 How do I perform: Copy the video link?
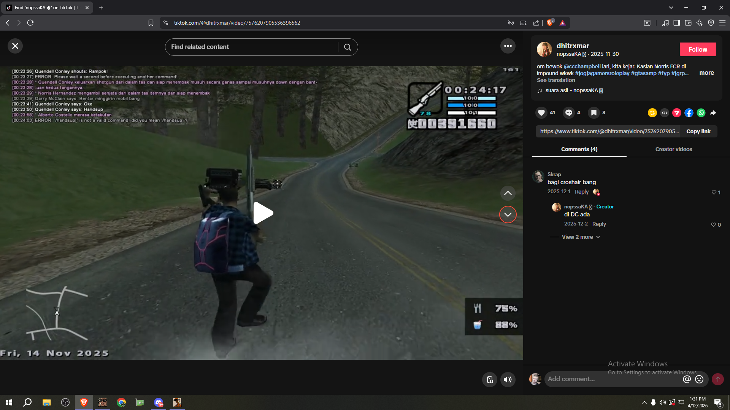[x=698, y=131]
